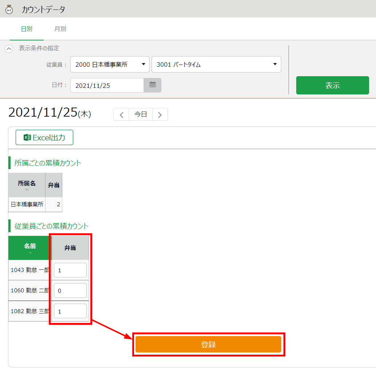Sort by 名前 column header

[30, 248]
